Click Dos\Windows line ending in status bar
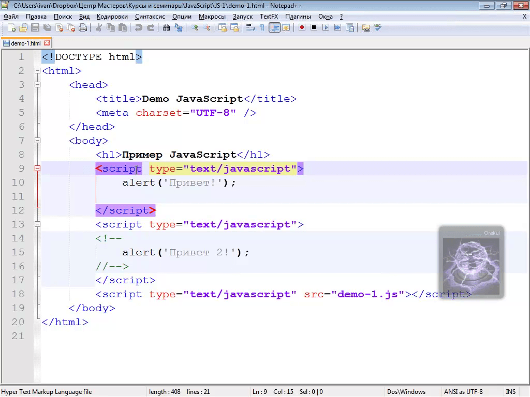Viewport: 530px width, 397px height. tap(406, 392)
